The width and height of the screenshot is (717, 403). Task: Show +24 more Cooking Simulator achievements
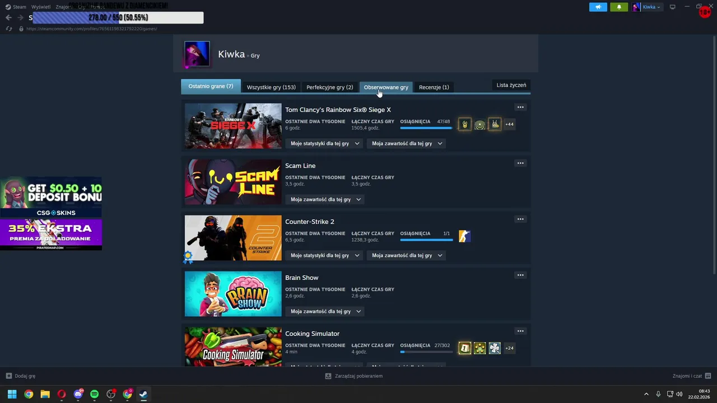[509, 348]
